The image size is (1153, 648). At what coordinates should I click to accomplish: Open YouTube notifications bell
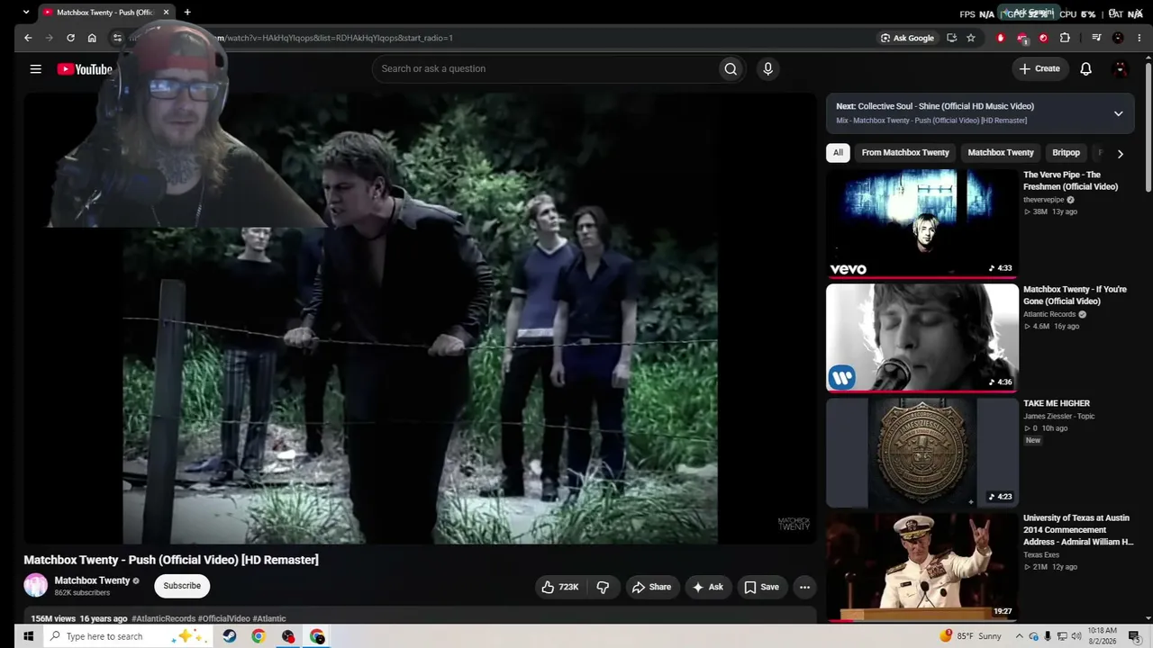tap(1085, 69)
